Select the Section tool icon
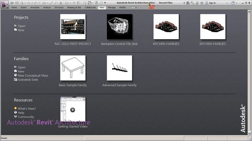This screenshot has height=141, width=252. [74, 3]
